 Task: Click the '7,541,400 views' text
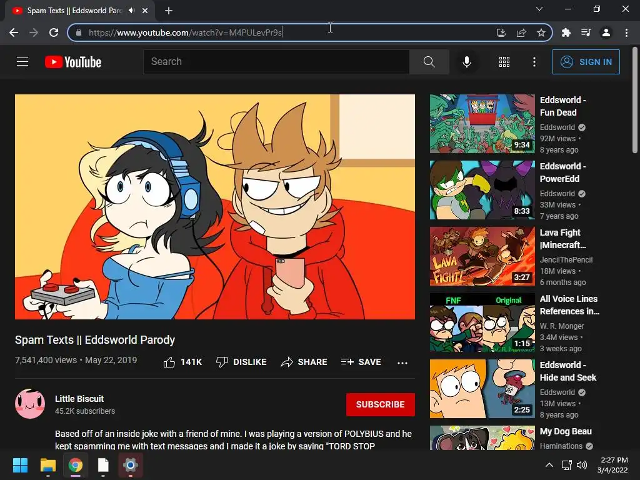pos(46,360)
